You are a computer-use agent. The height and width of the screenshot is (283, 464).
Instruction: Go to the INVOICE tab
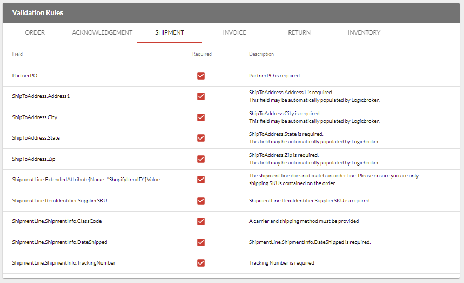click(x=234, y=32)
